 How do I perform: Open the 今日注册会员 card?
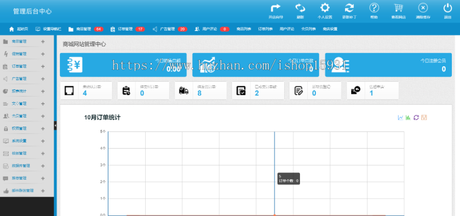pyautogui.click(x=388, y=65)
